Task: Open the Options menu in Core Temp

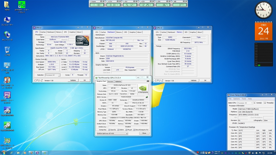Action: click(236, 99)
